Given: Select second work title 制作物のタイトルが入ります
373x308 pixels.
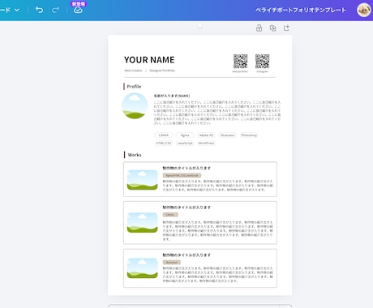Looking at the screenshot, I should (x=186, y=207).
